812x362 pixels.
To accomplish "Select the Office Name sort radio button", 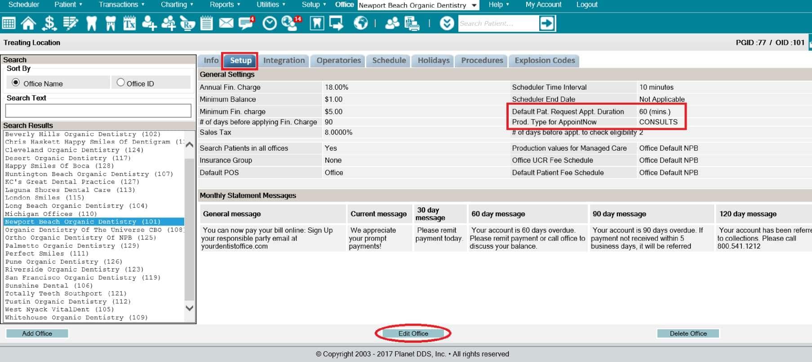I will coord(16,83).
